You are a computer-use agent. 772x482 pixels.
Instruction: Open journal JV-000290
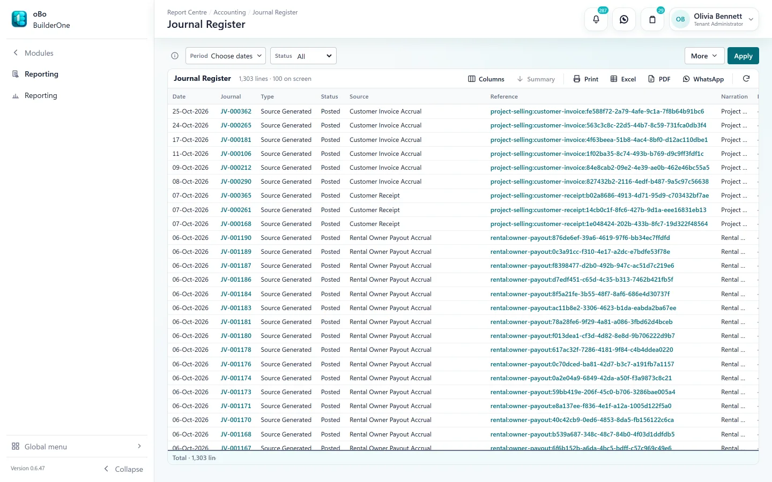pos(236,182)
